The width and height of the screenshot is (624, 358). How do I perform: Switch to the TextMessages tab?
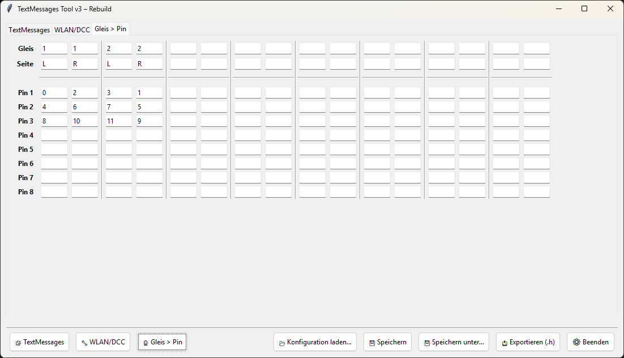[29, 30]
